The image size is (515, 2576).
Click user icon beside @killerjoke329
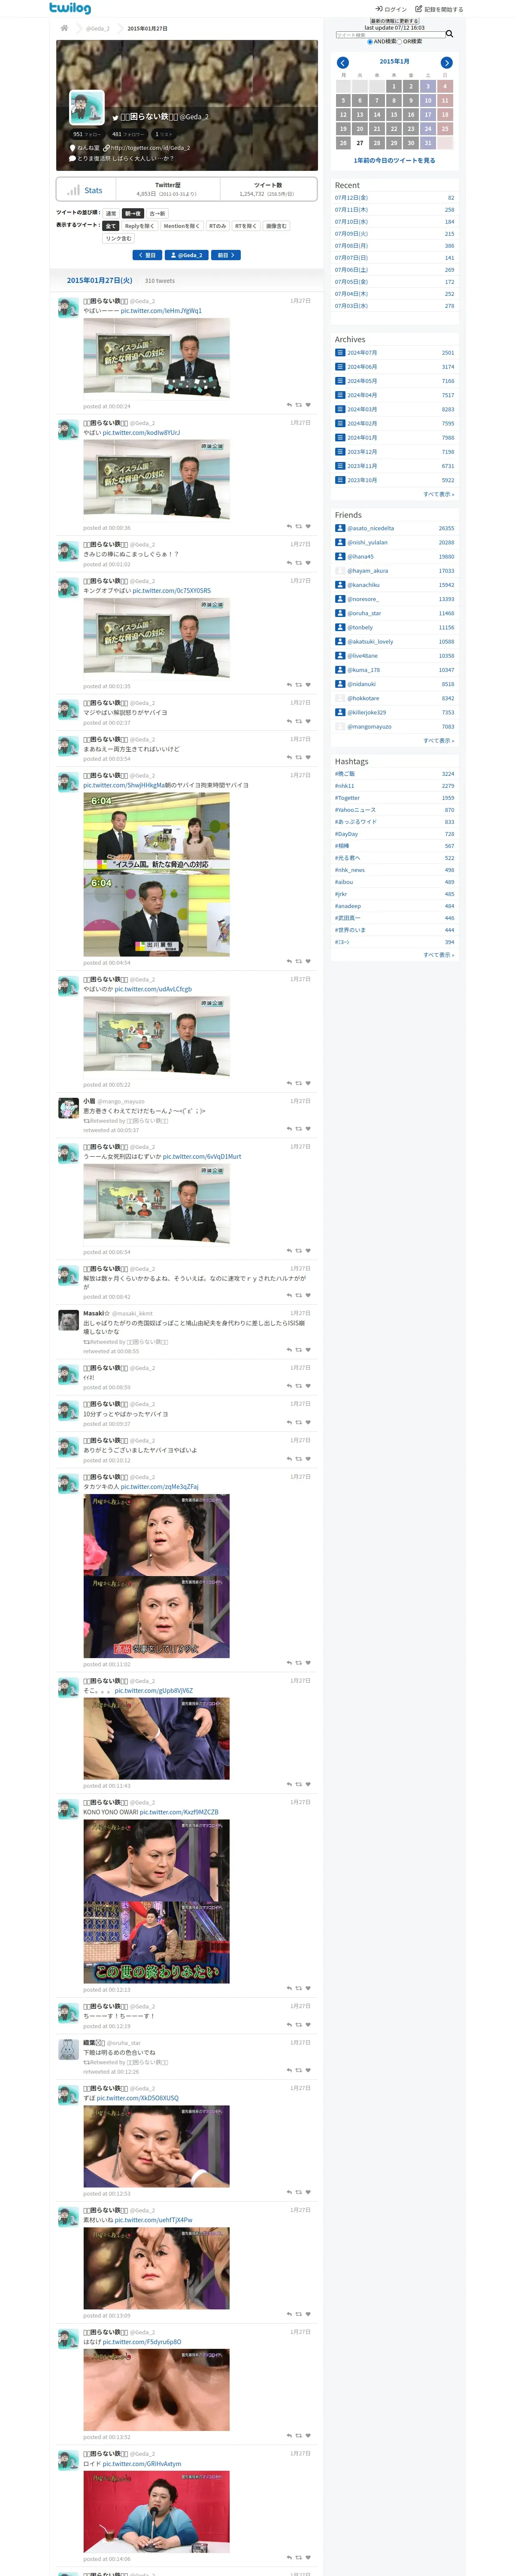tap(340, 712)
